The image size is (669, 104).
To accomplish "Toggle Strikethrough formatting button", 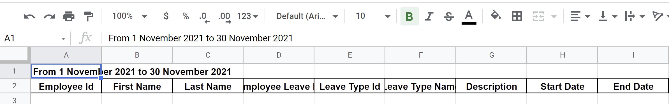I will [x=449, y=16].
